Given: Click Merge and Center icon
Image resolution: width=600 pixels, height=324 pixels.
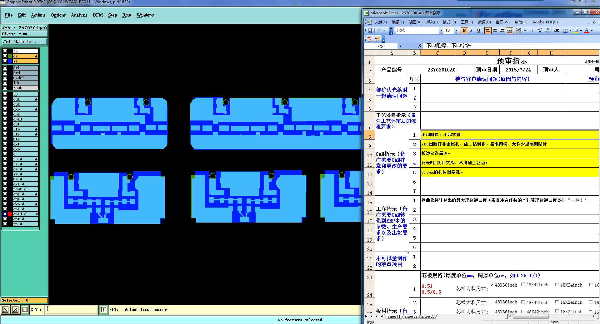Looking at the screenshot, I should pyautogui.click(x=509, y=31).
